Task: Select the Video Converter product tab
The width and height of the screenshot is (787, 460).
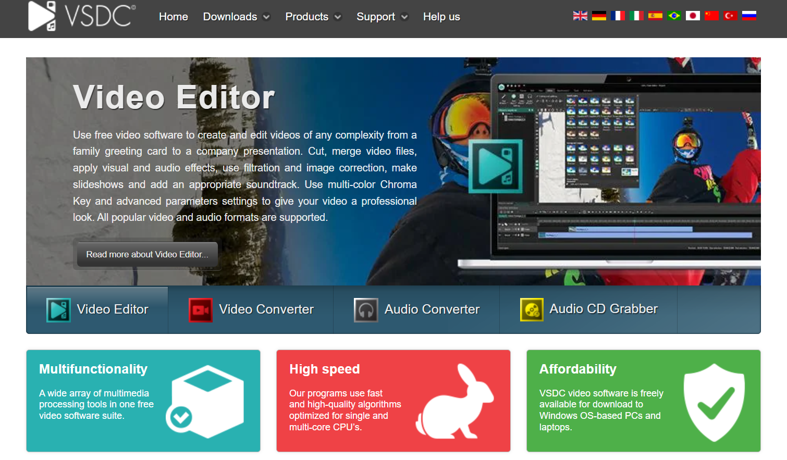Action: pos(251,310)
